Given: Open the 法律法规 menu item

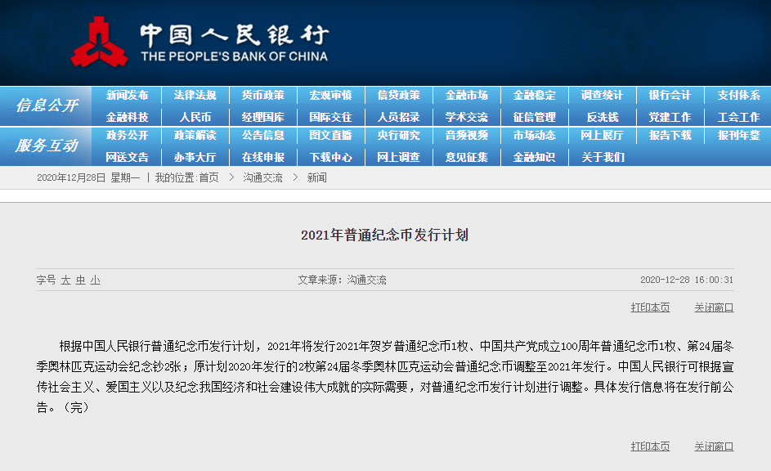Looking at the screenshot, I should tap(195, 96).
